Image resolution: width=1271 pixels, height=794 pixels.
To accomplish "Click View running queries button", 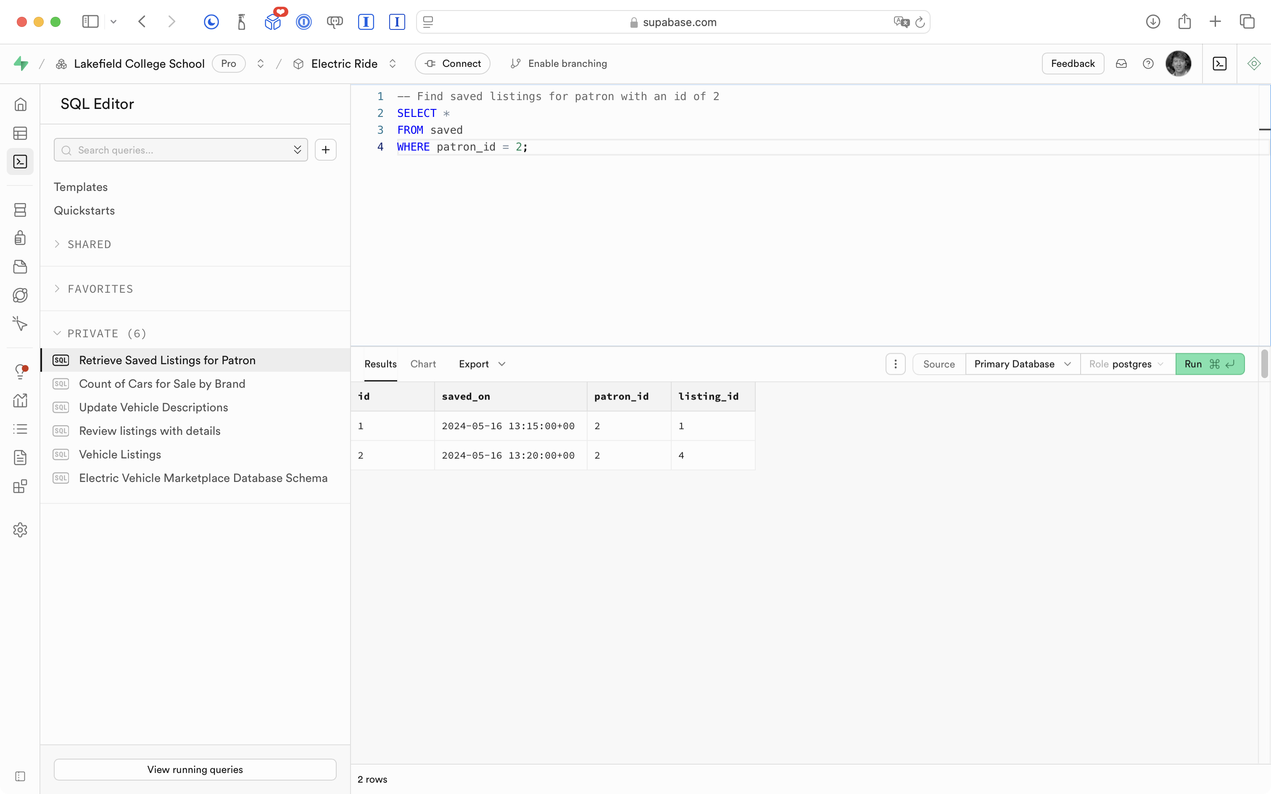I will [195, 769].
